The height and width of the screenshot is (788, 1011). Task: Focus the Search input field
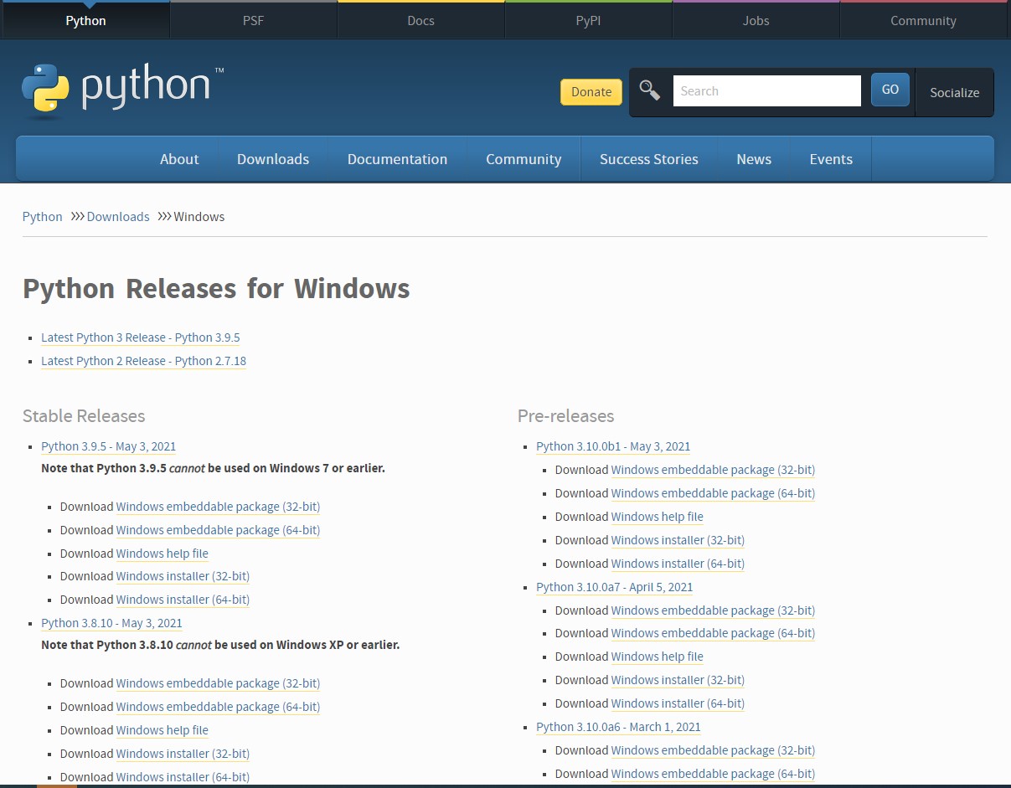click(766, 91)
